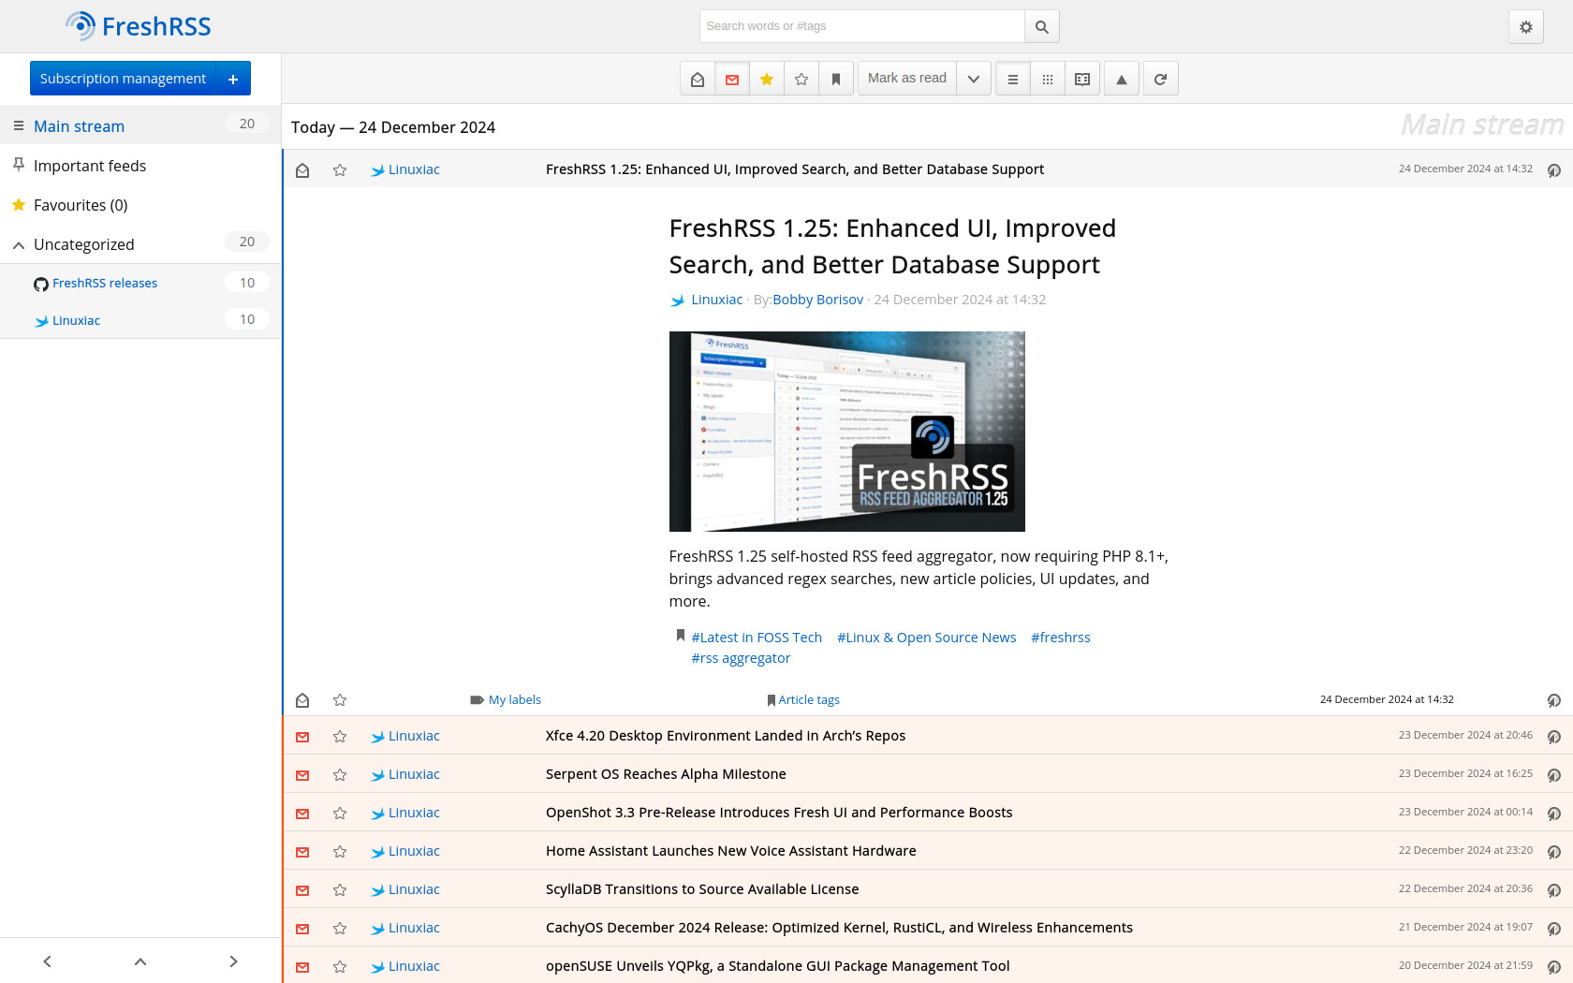The image size is (1573, 983).
Task: Toggle show favourites filter
Action: pyautogui.click(x=767, y=79)
